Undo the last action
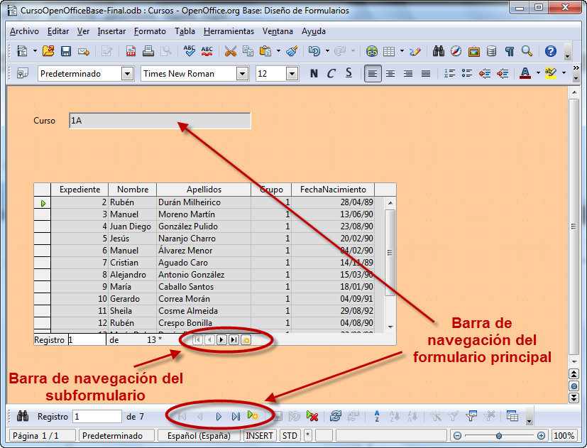Image resolution: width=587 pixels, height=448 pixels. click(x=314, y=51)
